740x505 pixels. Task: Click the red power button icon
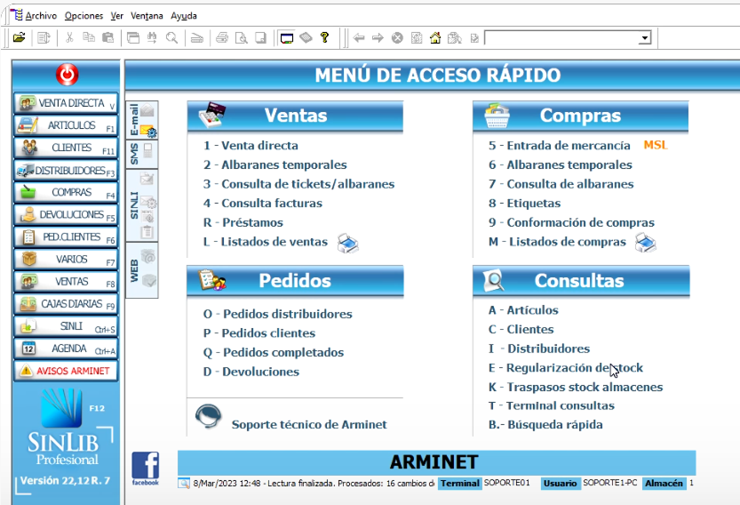click(66, 75)
